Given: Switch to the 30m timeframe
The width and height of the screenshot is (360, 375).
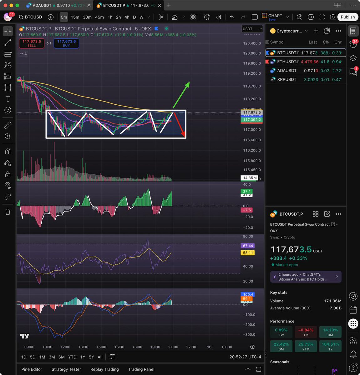Looking at the screenshot, I should (x=87, y=17).
